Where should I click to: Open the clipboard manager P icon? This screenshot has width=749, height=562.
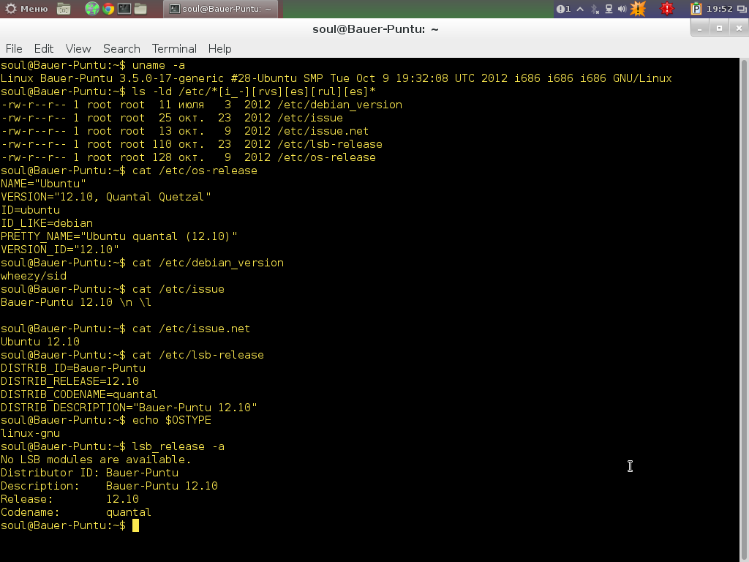click(696, 9)
